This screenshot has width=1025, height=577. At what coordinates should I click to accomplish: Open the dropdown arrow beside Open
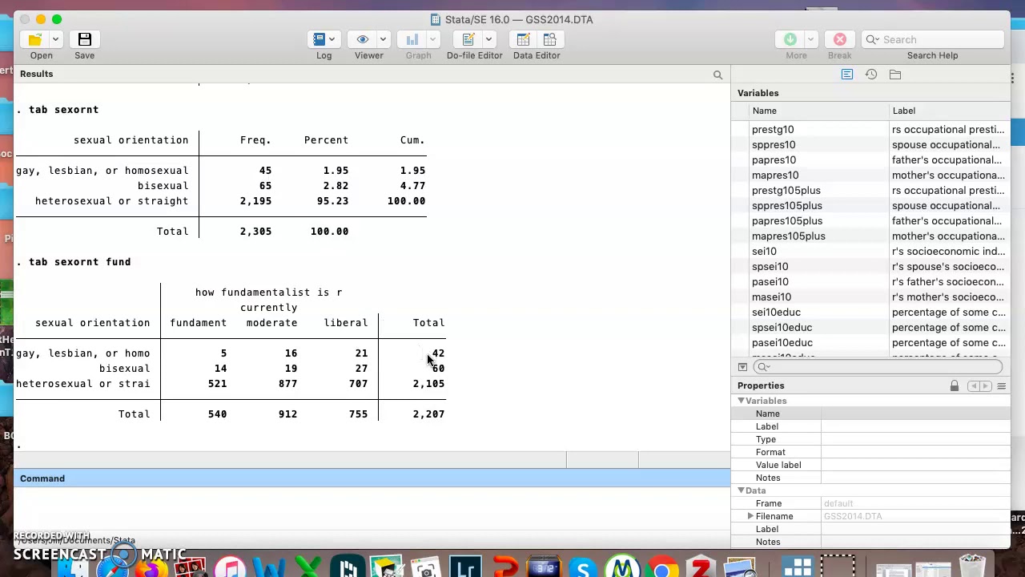[55, 39]
